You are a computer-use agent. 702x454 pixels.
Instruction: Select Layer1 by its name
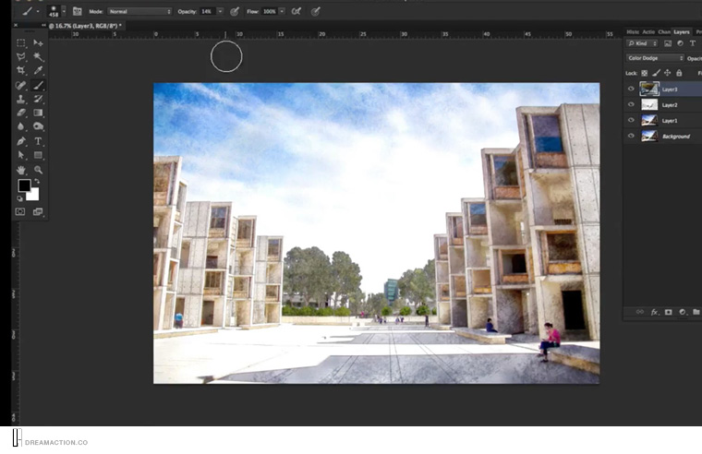coord(670,121)
